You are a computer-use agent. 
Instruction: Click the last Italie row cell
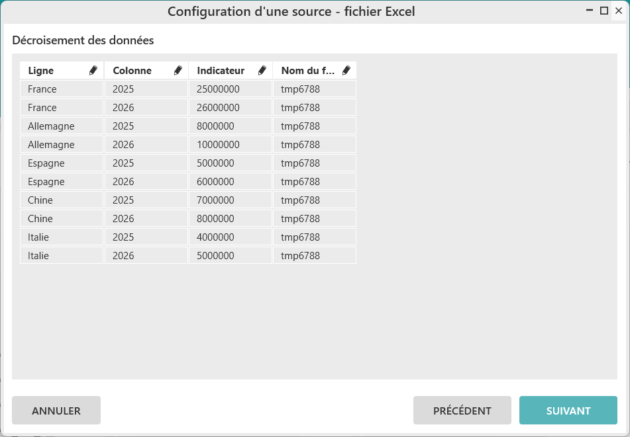(x=38, y=256)
